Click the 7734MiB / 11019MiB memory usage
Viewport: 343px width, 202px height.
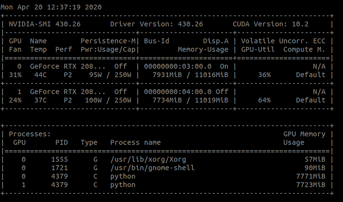pyautogui.click(x=196, y=100)
